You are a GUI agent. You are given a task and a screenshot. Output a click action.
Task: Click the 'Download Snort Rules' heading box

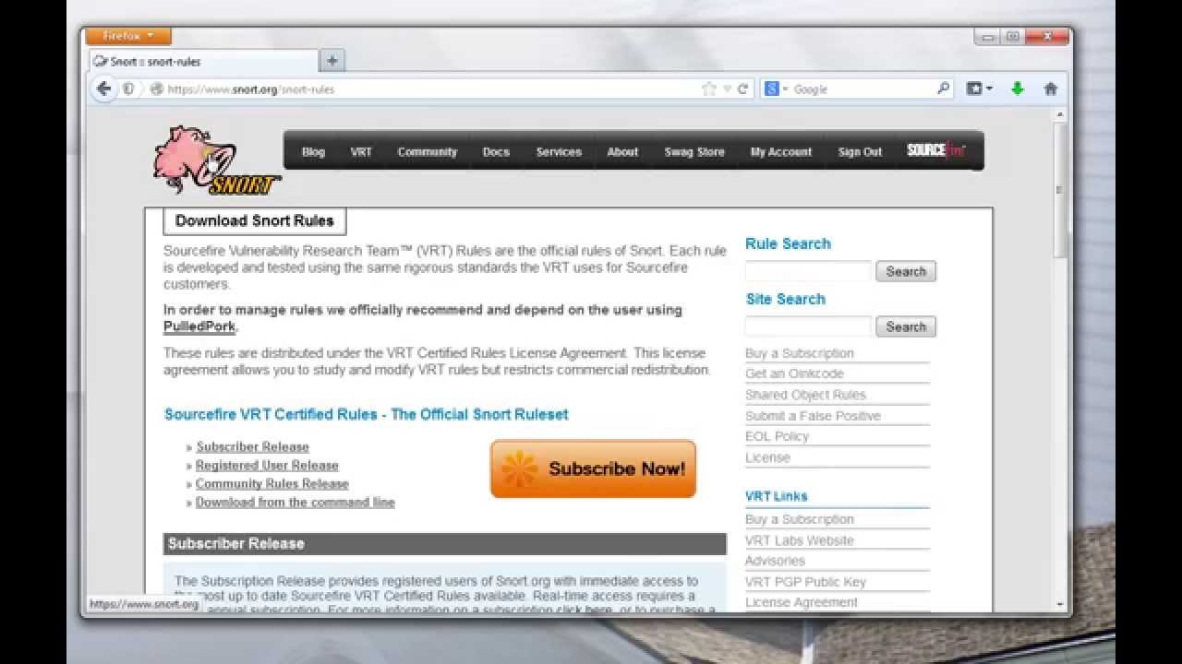[254, 220]
